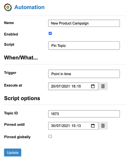Open the Trigger dropdown showing Point in time
This screenshot has height=160, width=126.
tap(84, 74)
